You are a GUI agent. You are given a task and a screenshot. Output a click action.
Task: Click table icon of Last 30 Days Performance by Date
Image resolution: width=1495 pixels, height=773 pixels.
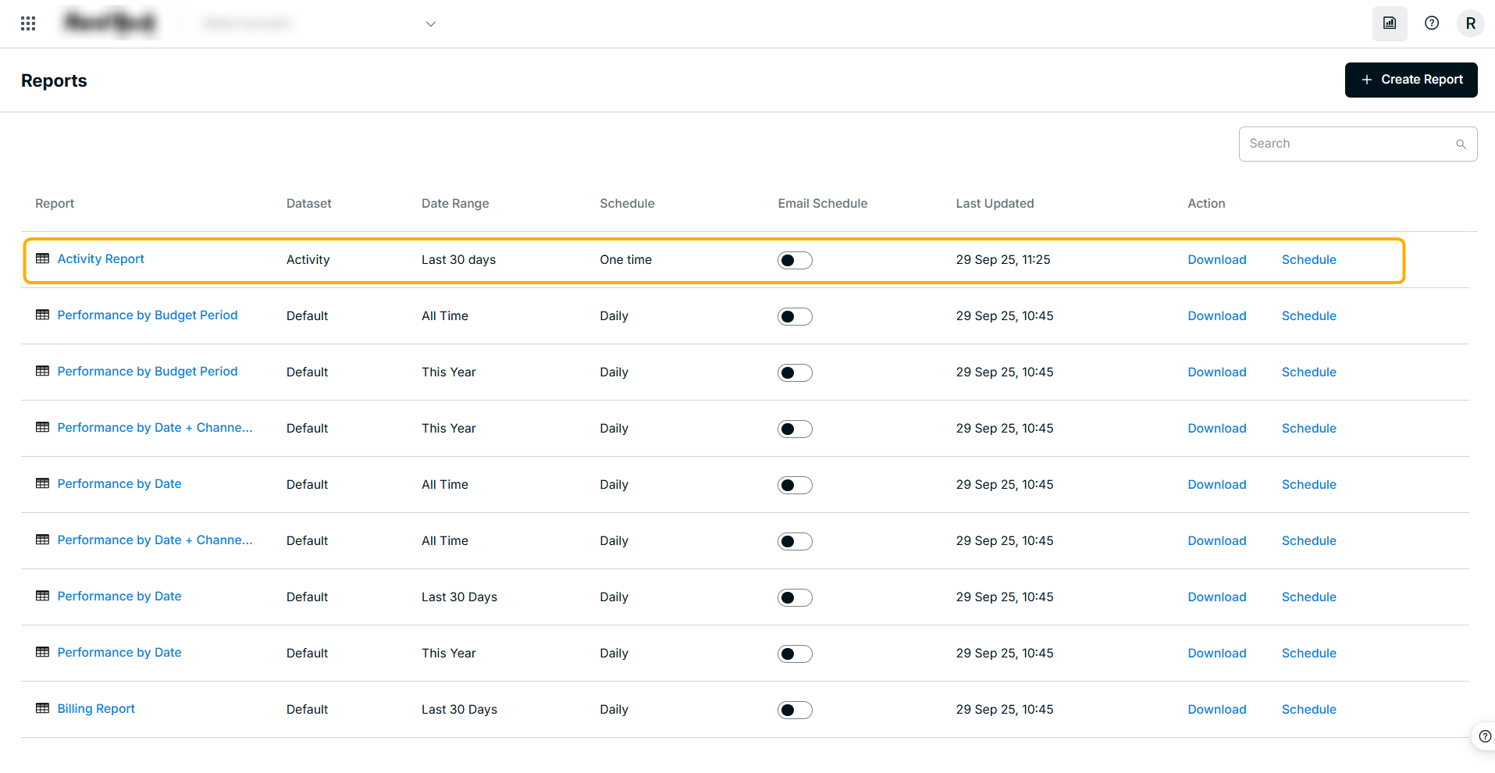click(x=43, y=596)
